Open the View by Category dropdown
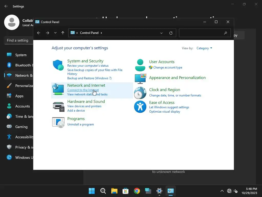 tap(204, 48)
